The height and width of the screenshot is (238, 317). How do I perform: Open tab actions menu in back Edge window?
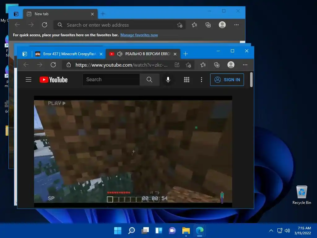(16, 14)
